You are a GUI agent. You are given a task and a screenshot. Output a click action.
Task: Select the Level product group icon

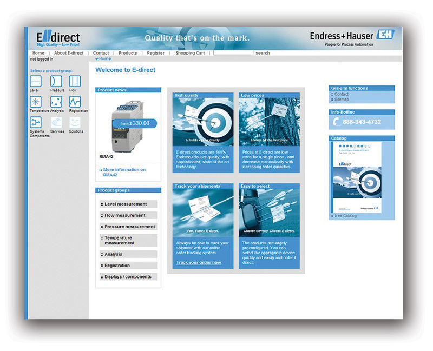point(35,81)
